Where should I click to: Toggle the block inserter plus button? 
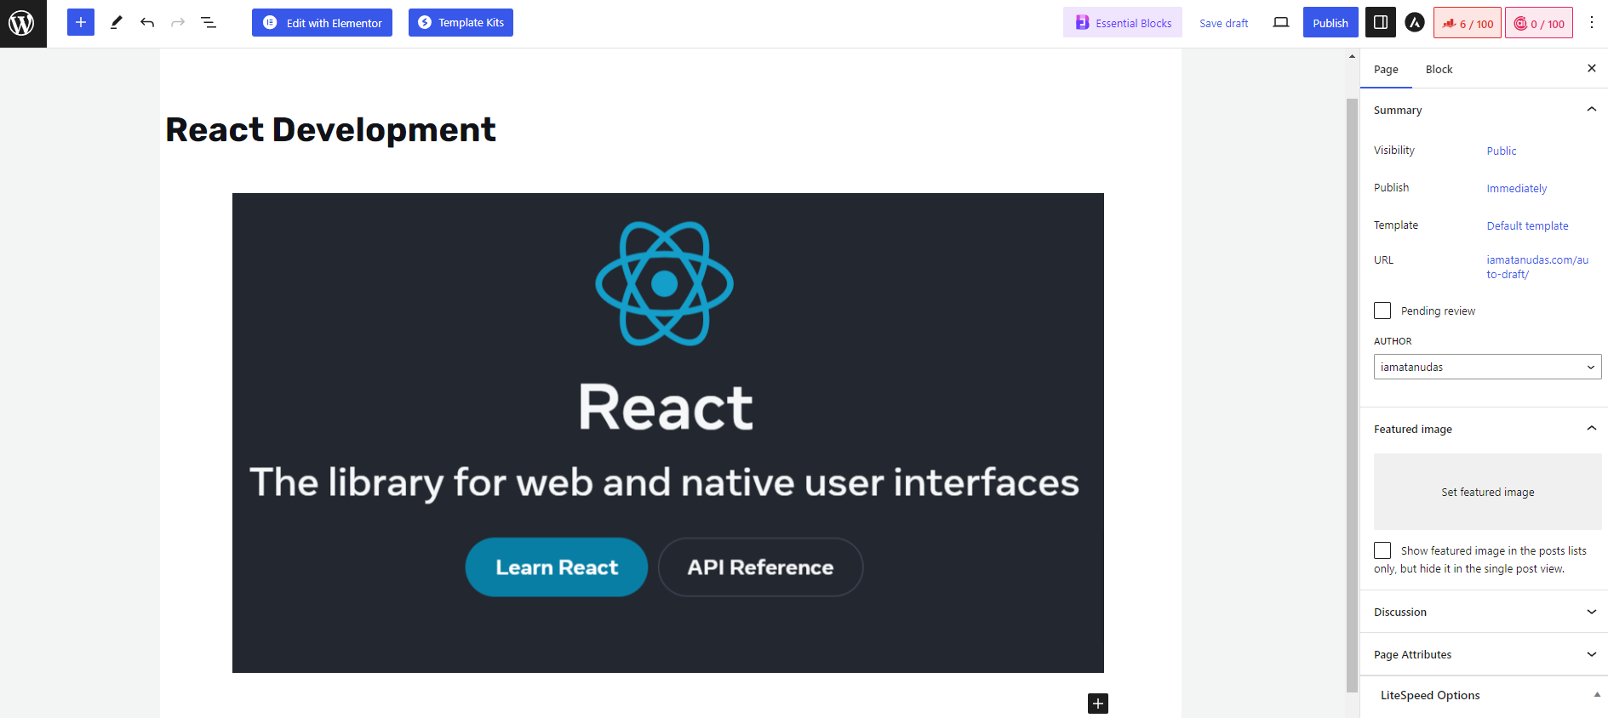pyautogui.click(x=81, y=22)
